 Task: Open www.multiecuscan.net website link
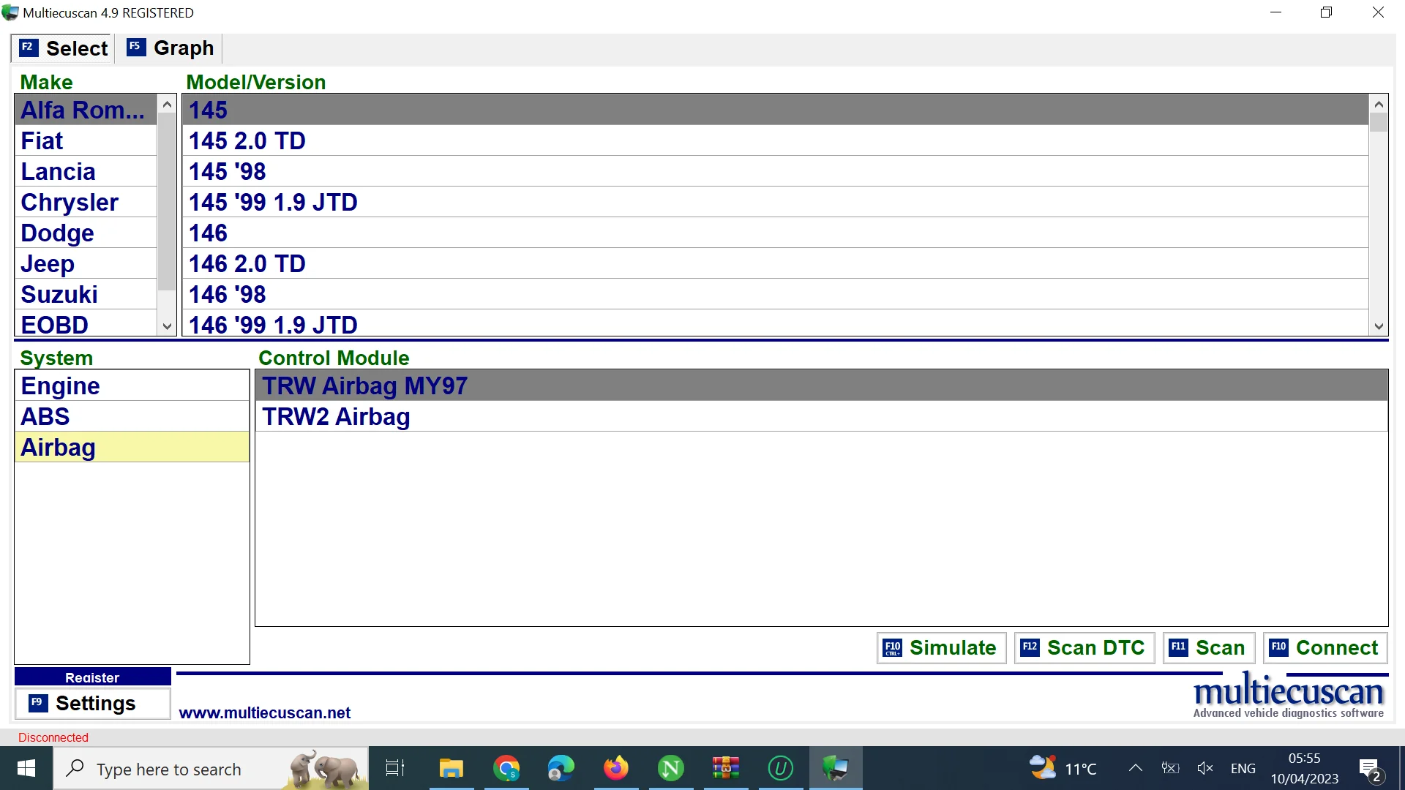click(263, 712)
